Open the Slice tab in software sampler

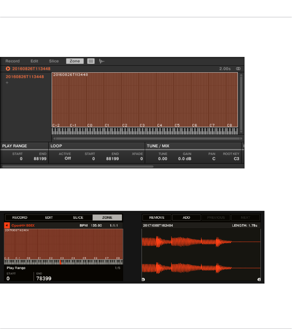[x=54, y=61]
